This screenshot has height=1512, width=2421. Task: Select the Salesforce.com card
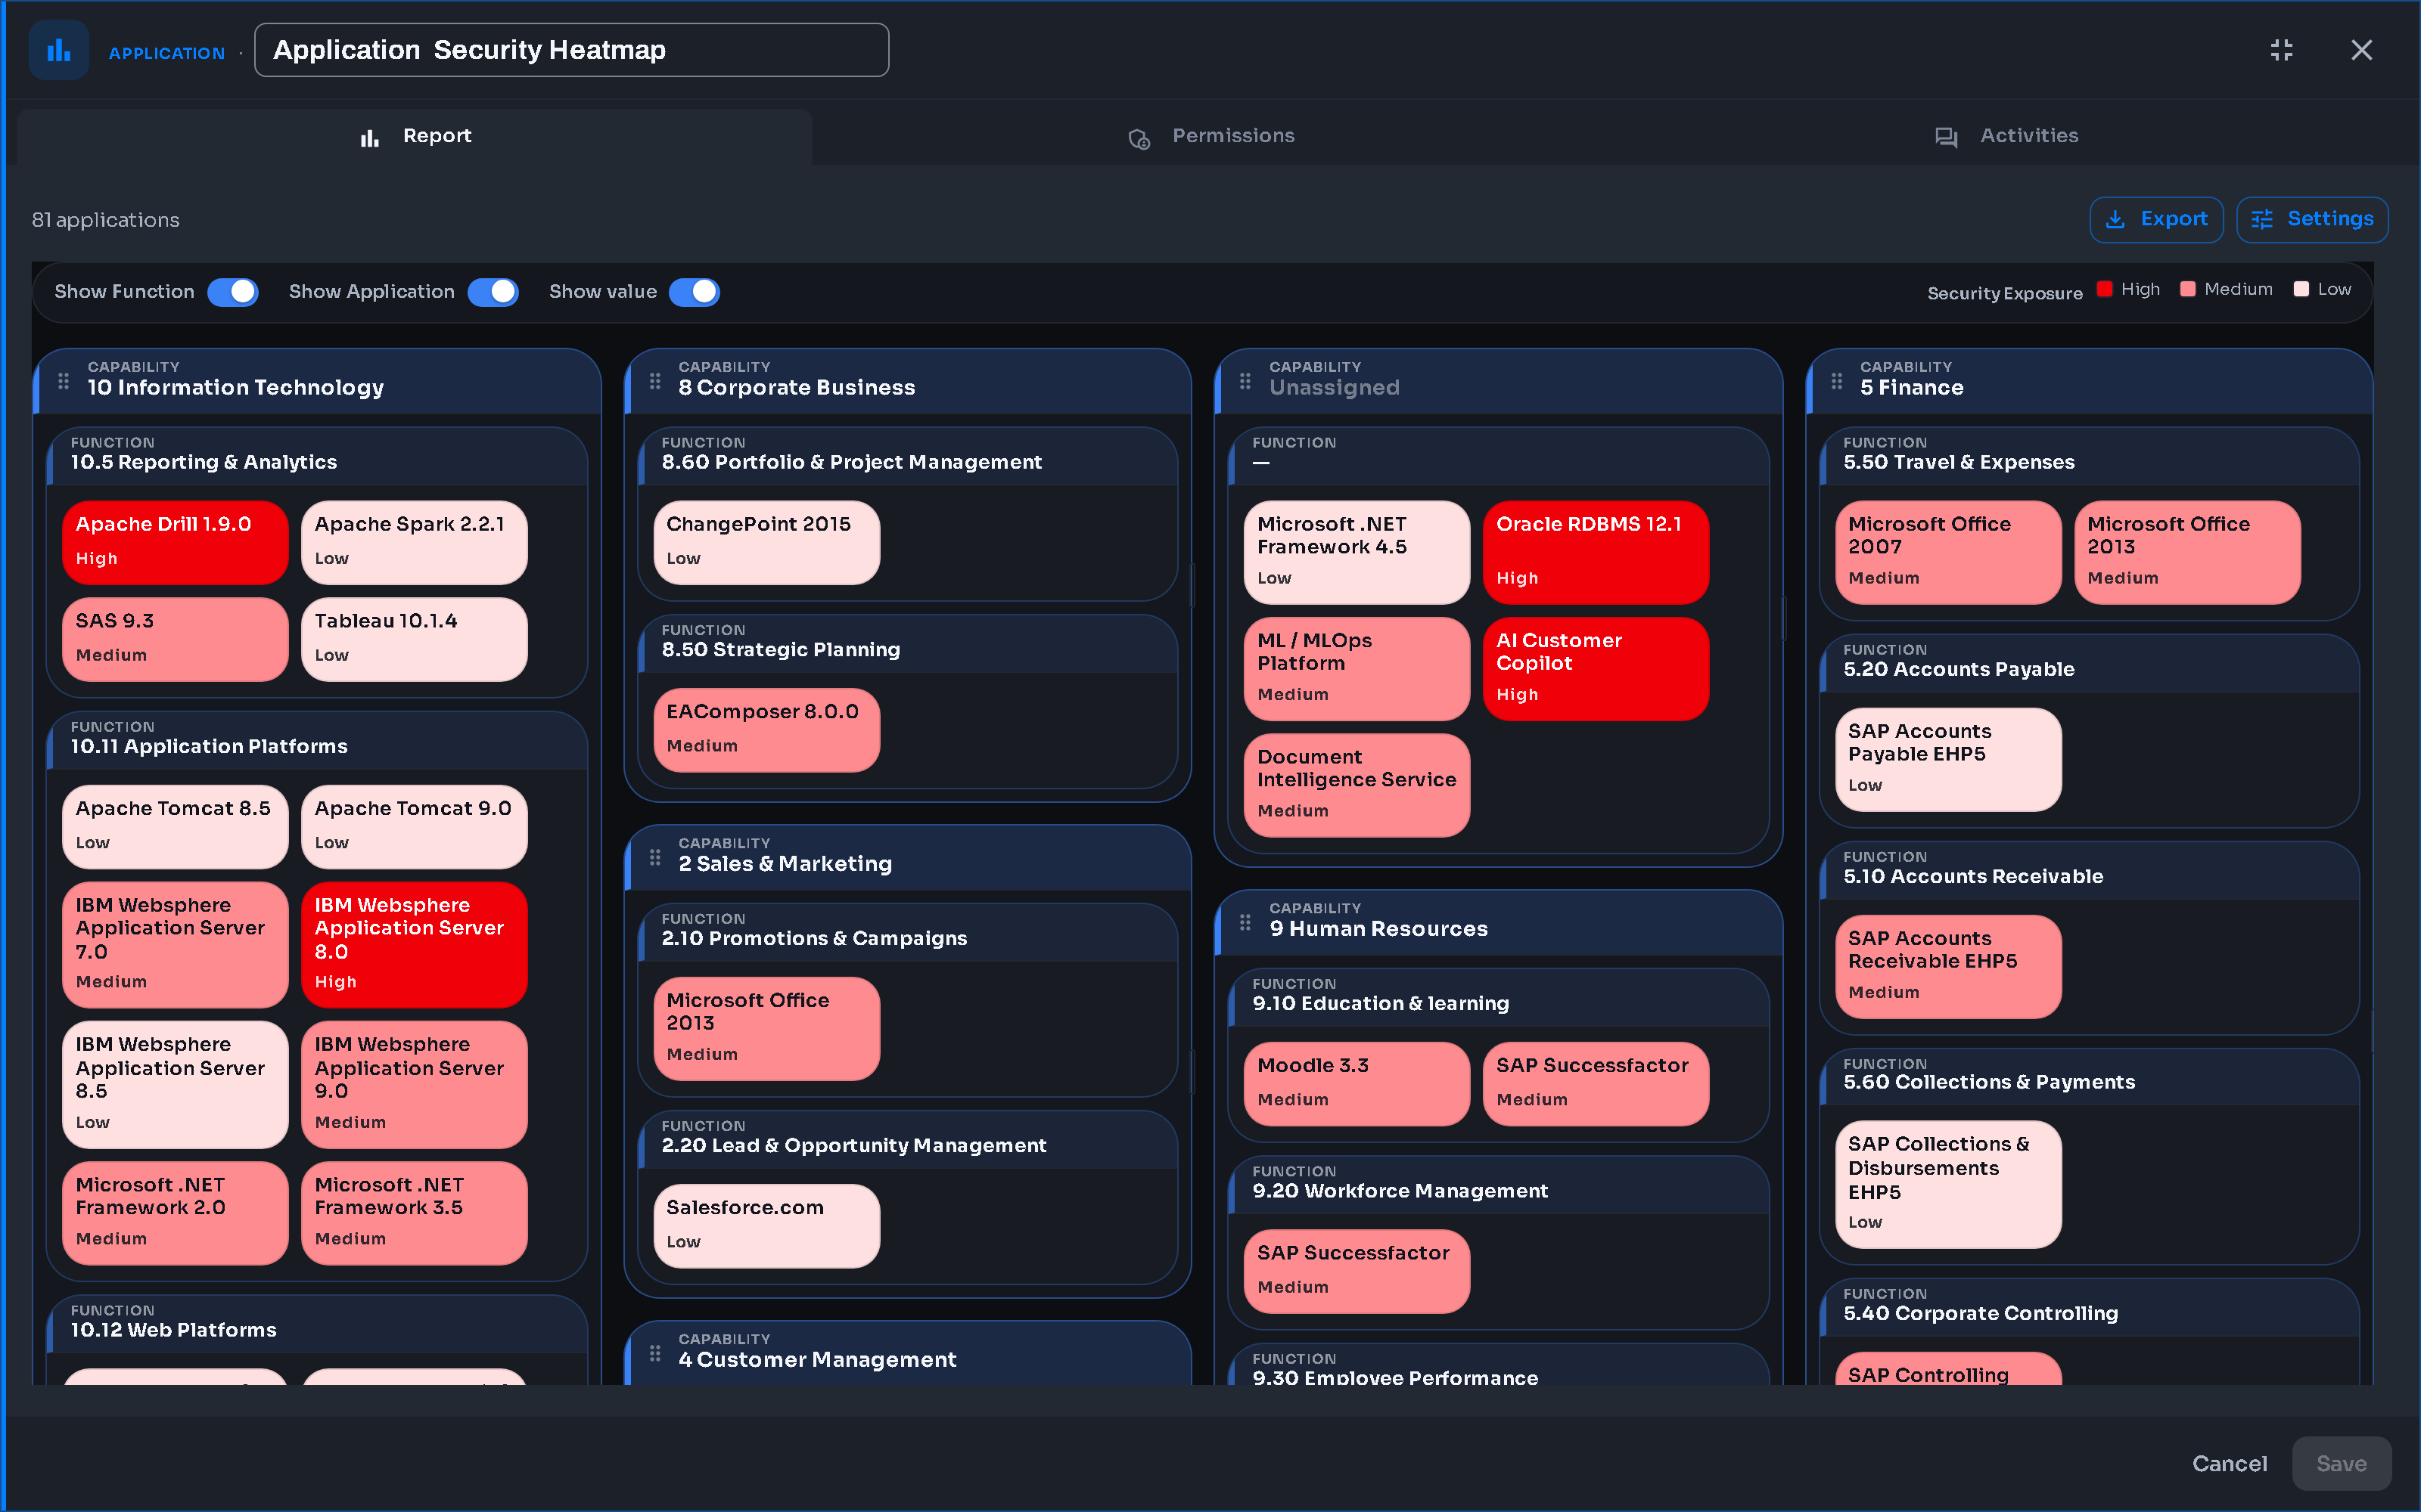766,1226
